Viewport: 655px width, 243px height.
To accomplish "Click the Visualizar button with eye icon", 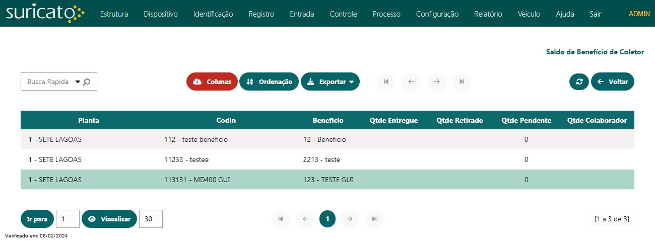I will click(x=109, y=219).
